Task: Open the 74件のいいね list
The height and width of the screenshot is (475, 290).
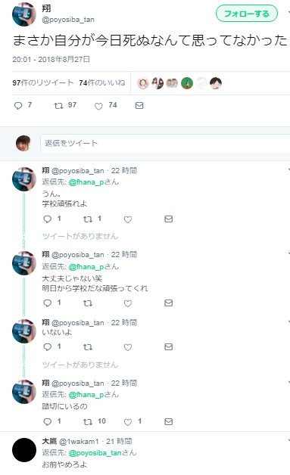Action: 102,82
